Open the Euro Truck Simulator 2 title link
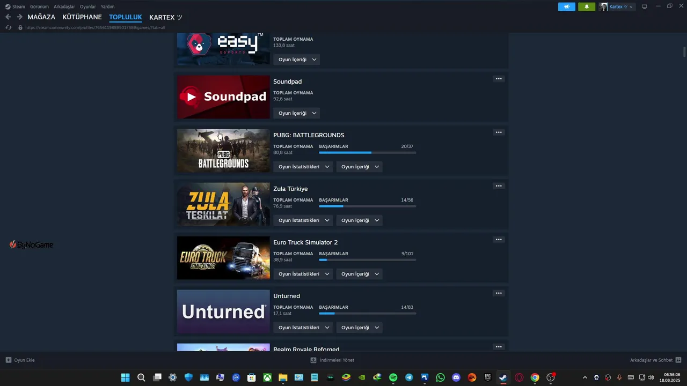This screenshot has height=386, width=687. (305, 242)
